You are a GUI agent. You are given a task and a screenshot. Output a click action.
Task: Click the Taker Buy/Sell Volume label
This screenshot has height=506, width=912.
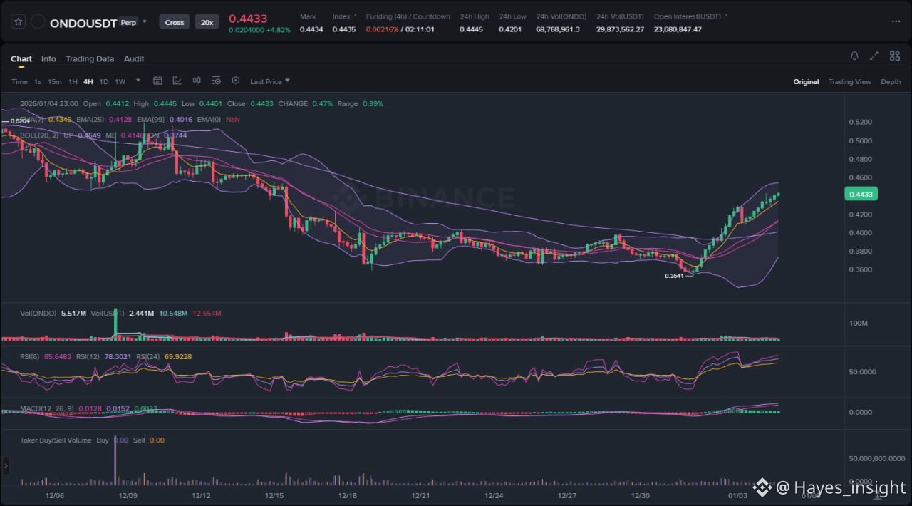pyautogui.click(x=56, y=440)
